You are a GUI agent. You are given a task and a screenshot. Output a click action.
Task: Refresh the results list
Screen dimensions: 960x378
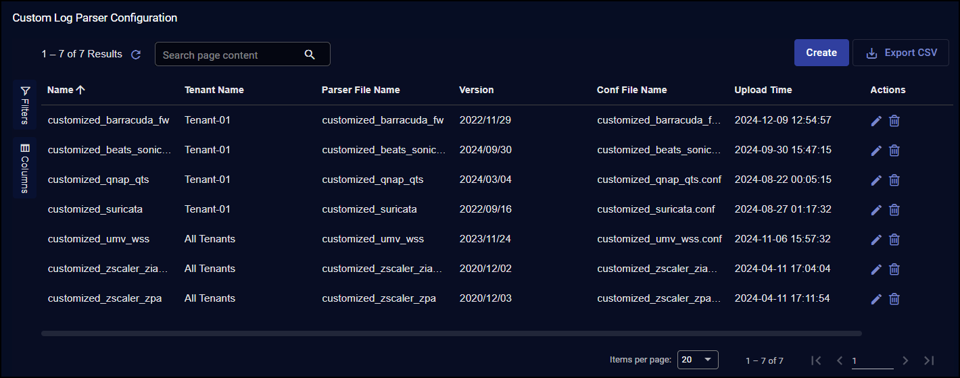coord(136,55)
